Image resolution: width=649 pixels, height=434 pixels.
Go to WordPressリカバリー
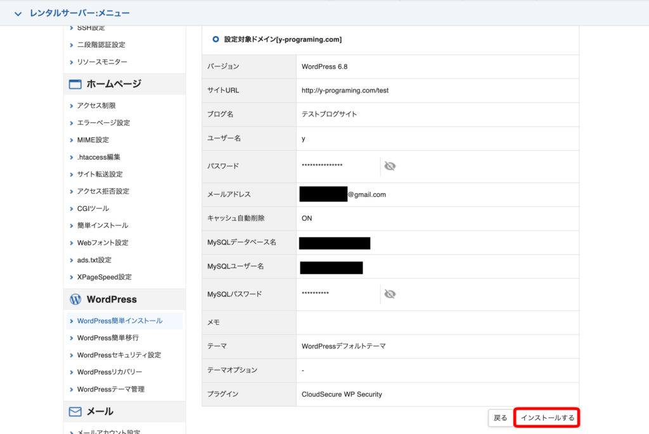(110, 373)
